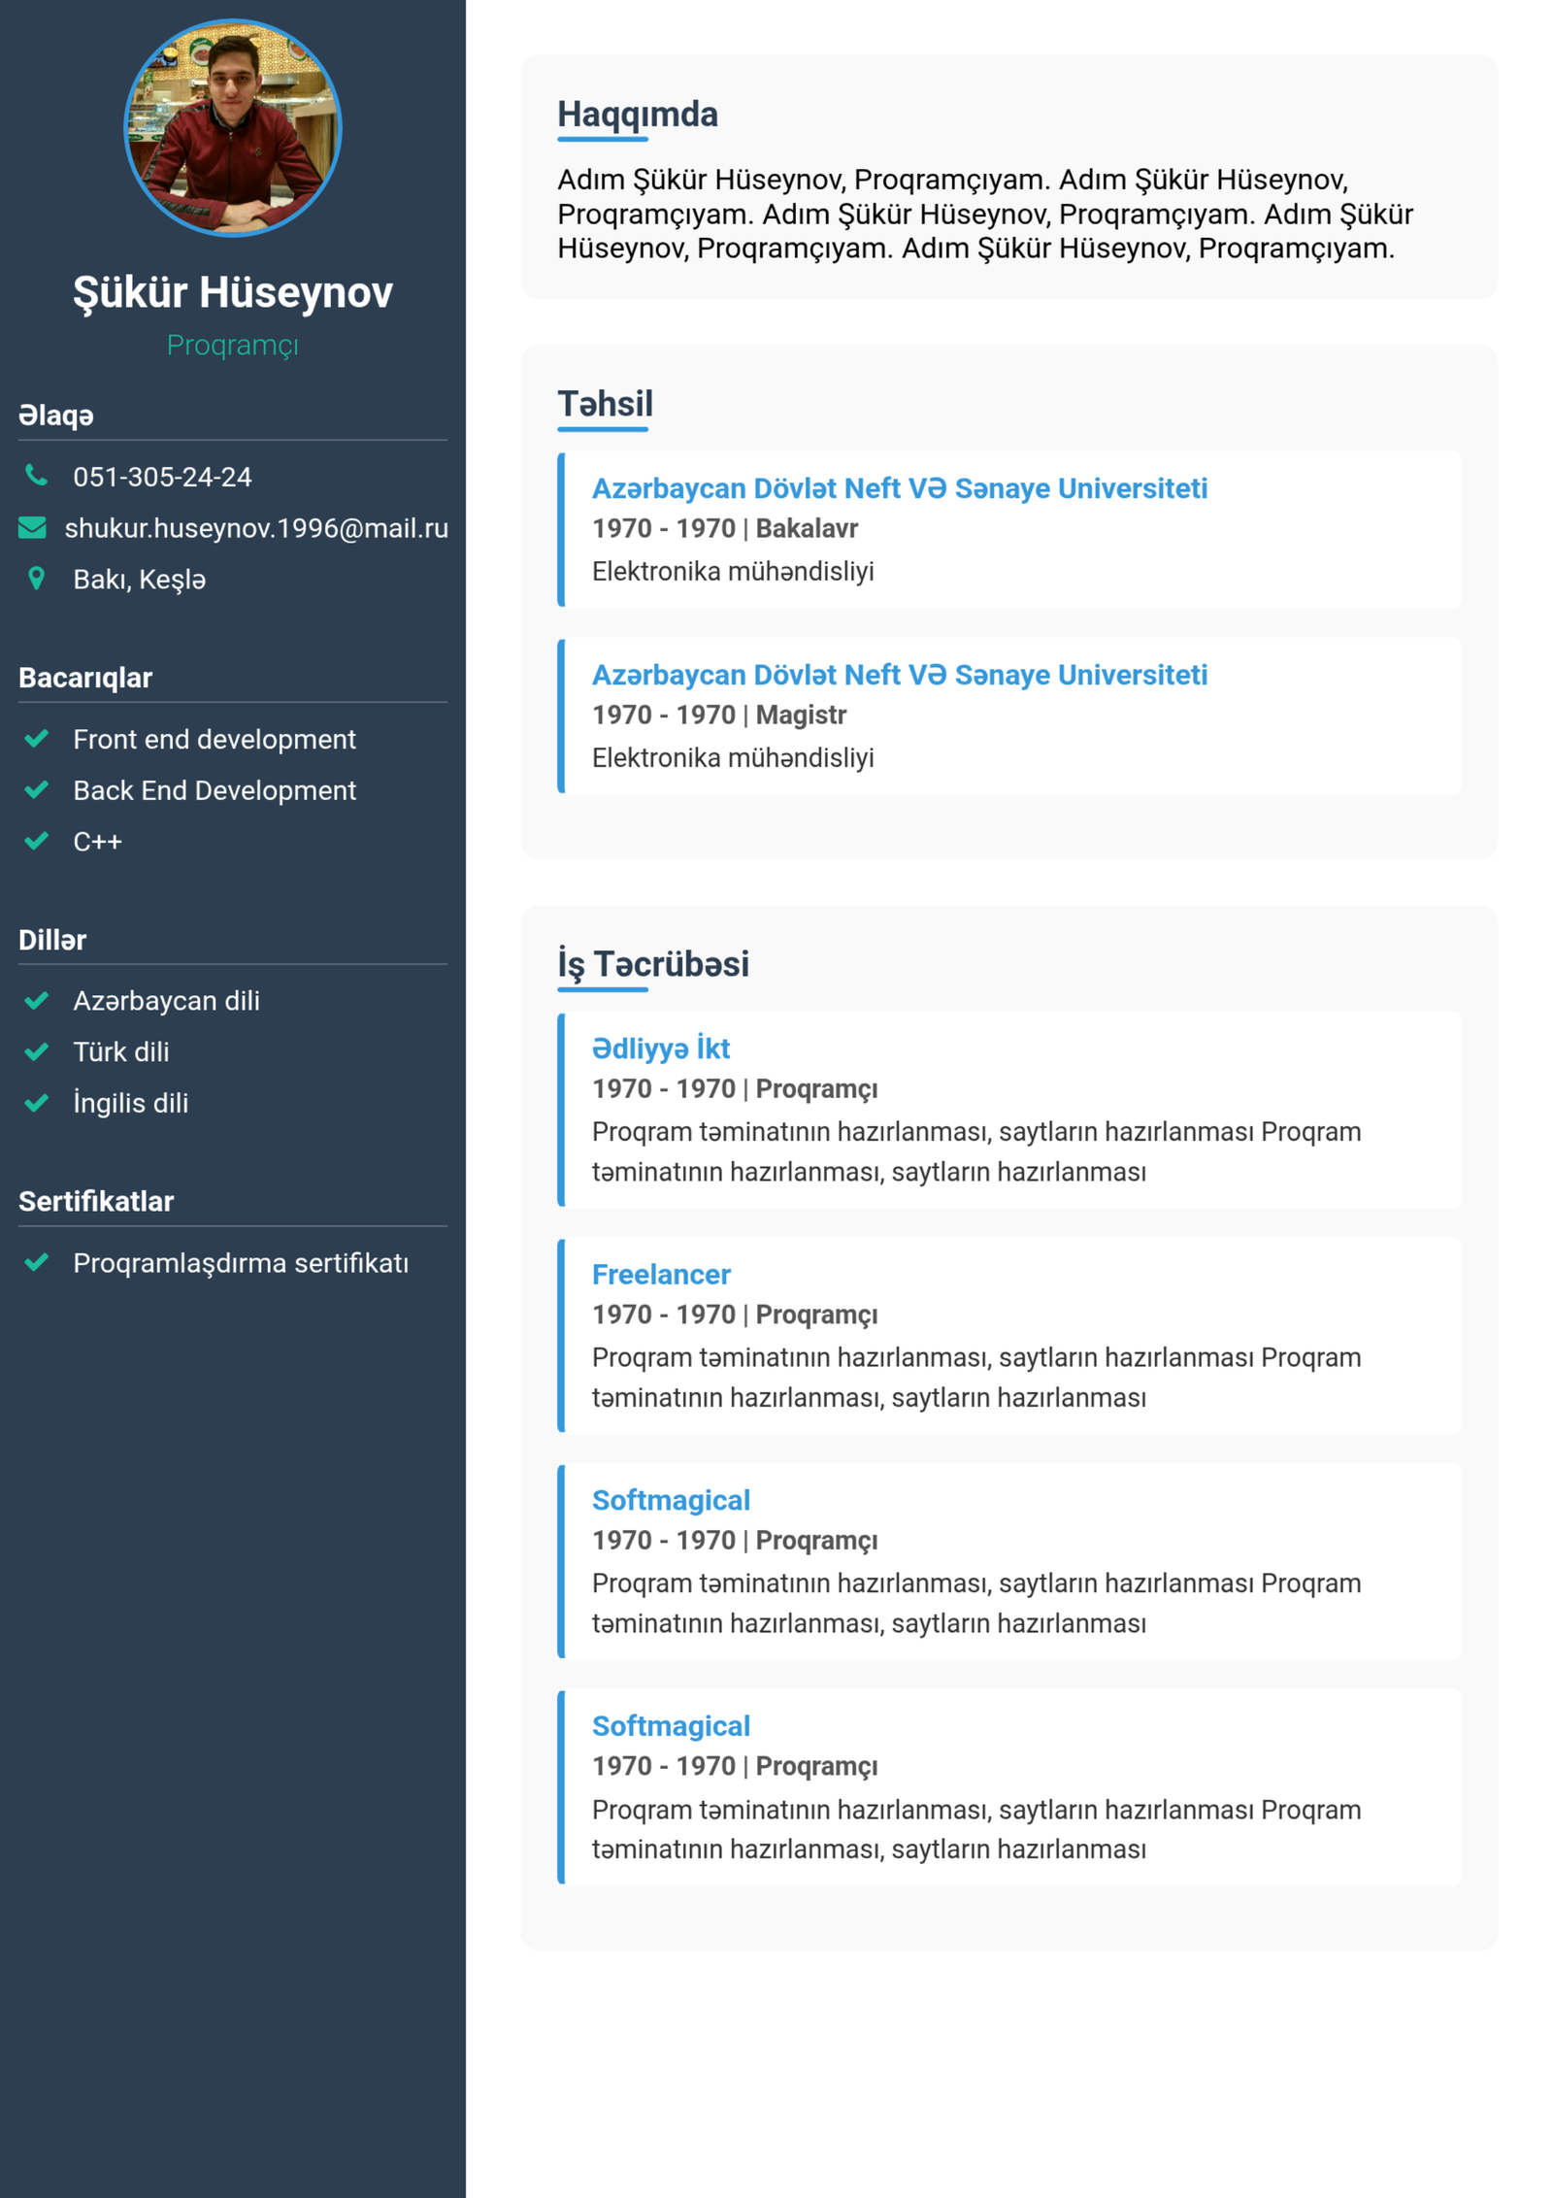Click checkmark beside Front end development
Viewport: 1553px width, 2198px height.
click(36, 739)
